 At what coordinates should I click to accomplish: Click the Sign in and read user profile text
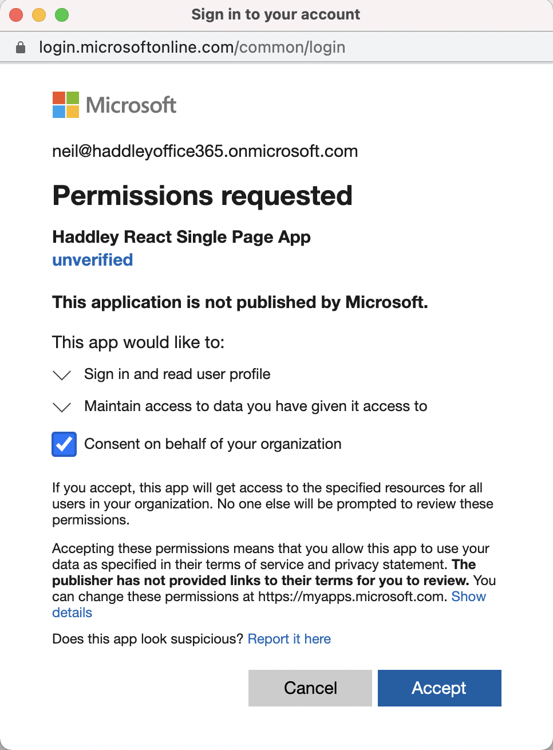point(177,374)
